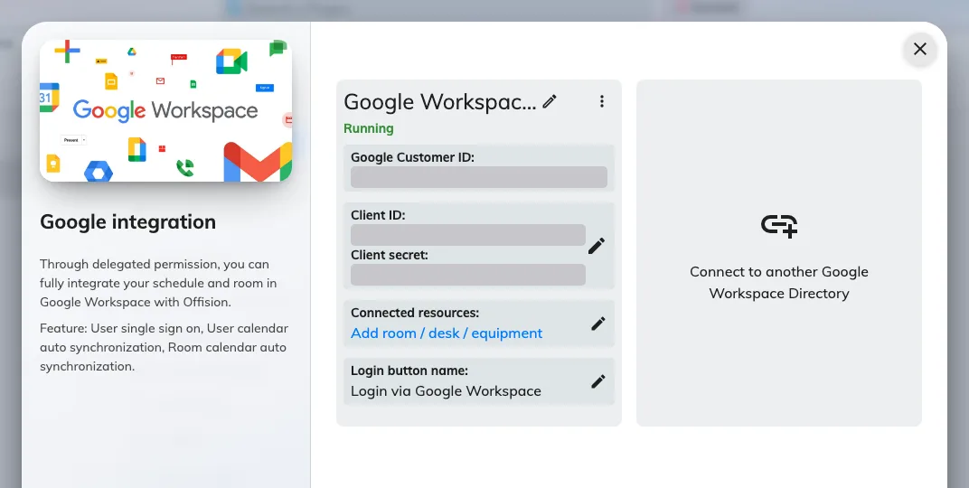
Task: Edit the Login button name
Action: click(597, 381)
